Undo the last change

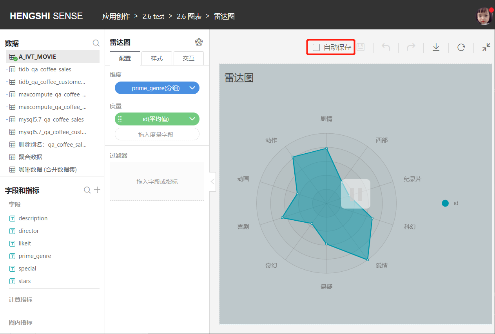pyautogui.click(x=386, y=47)
